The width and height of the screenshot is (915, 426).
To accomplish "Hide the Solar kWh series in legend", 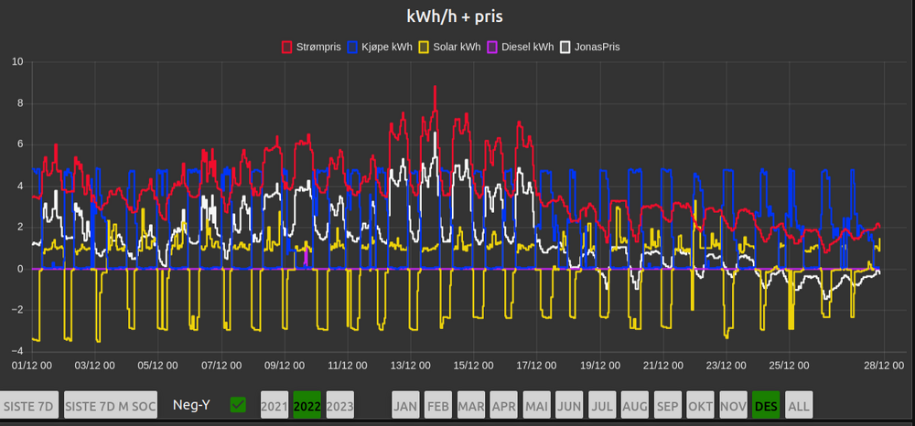I will point(451,47).
